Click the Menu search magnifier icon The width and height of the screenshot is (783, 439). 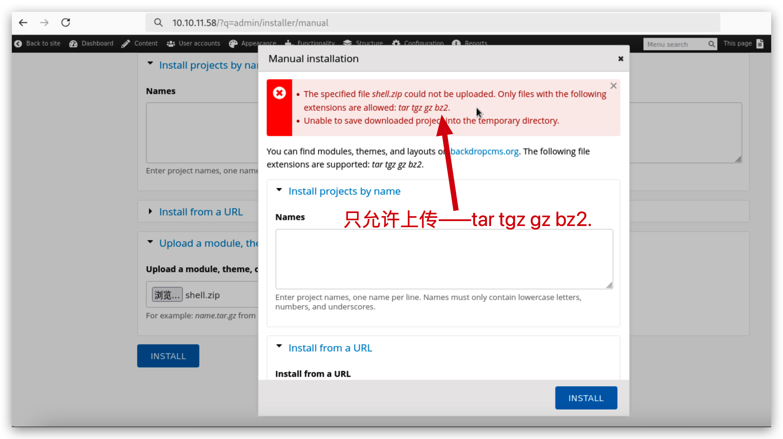coord(711,44)
